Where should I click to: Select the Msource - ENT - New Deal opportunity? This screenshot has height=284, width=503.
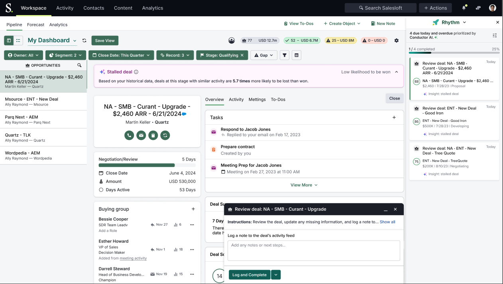click(43, 102)
